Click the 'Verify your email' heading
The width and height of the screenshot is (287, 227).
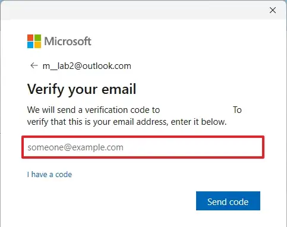pyautogui.click(x=81, y=89)
